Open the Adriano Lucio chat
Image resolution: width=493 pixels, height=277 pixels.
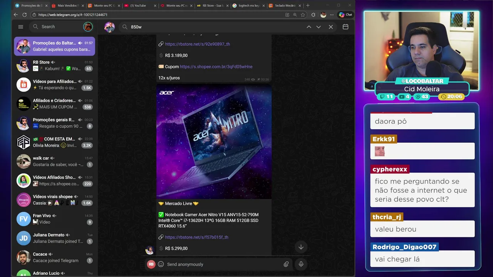55,273
